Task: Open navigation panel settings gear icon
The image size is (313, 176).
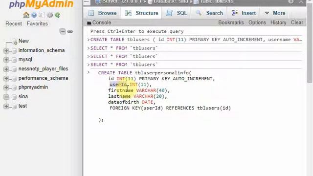Action: [x=50, y=15]
